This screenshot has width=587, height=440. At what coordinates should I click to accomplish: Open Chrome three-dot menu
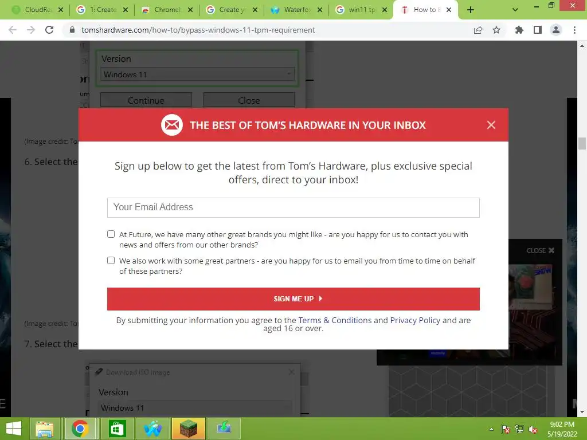tap(574, 30)
